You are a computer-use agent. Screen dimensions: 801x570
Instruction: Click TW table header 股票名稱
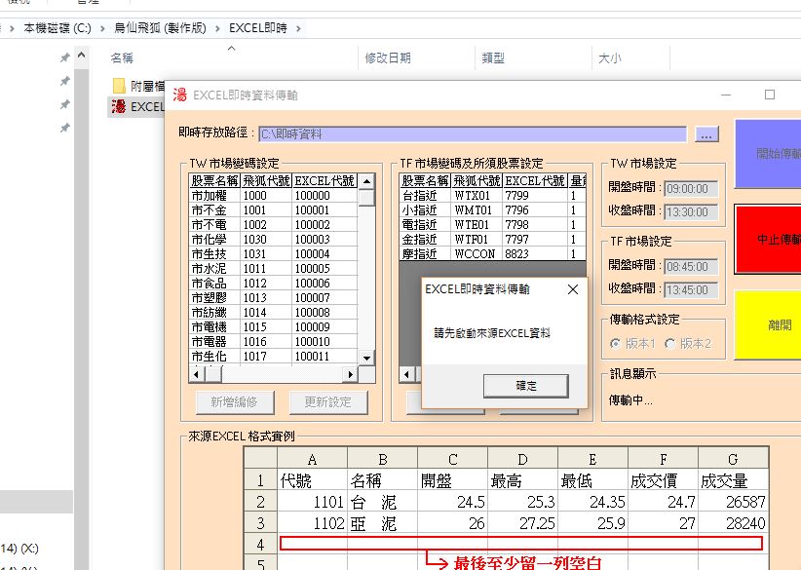tap(214, 181)
